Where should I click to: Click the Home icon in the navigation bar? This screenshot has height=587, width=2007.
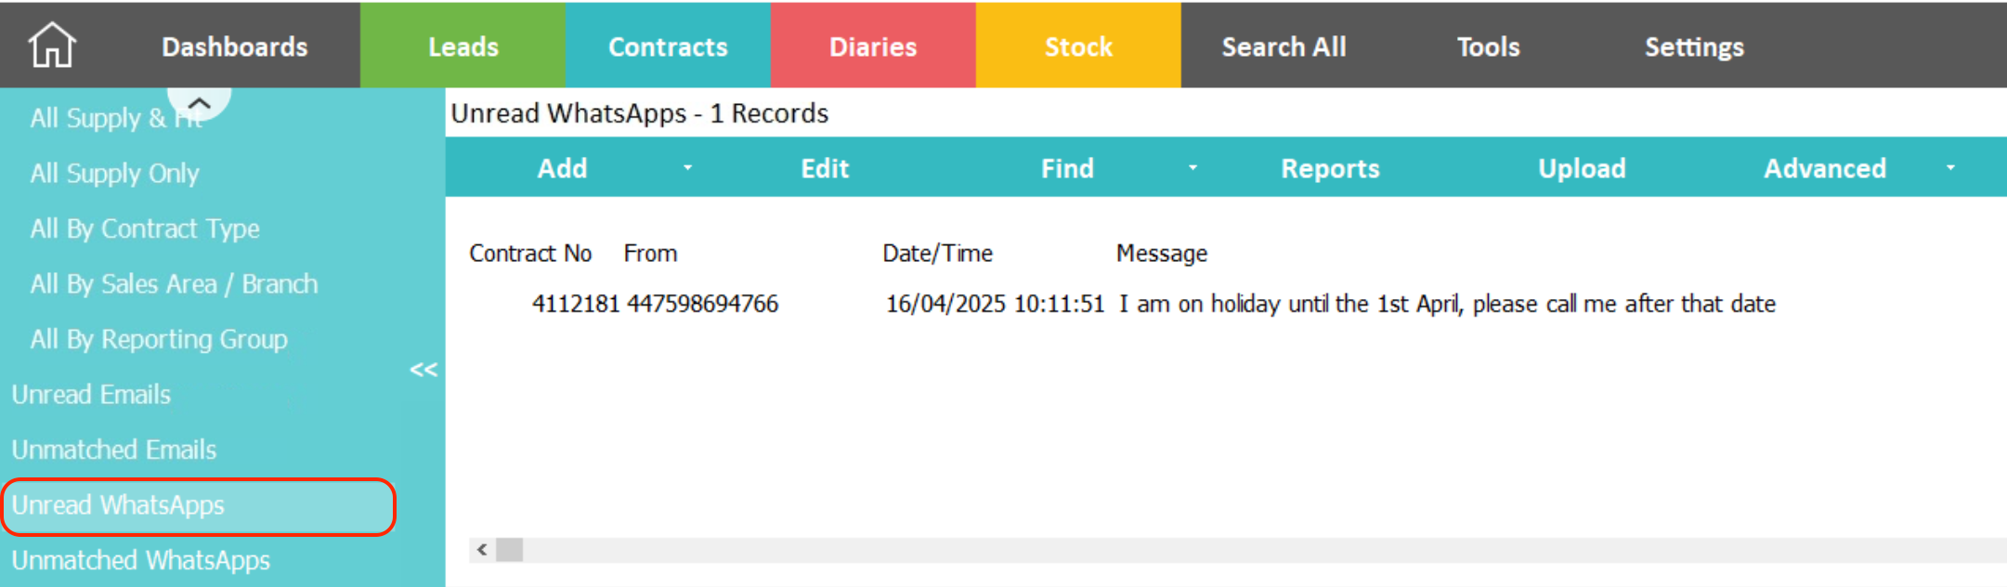click(x=51, y=45)
